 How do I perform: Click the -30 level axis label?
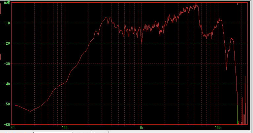[7, 64]
